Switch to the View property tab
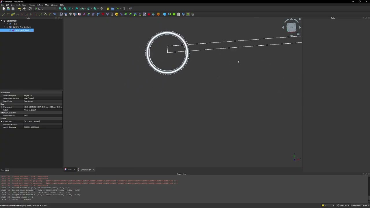The height and width of the screenshot is (208, 370). coord(2,170)
